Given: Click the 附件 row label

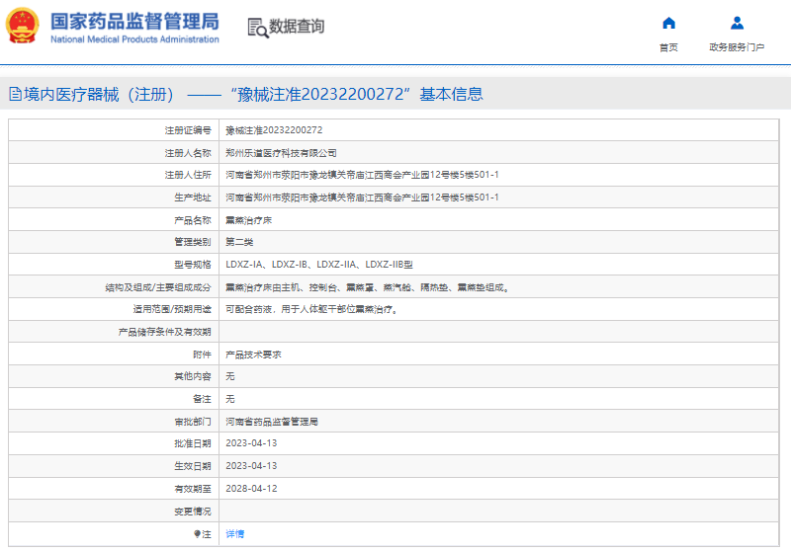Looking at the screenshot, I should [202, 355].
